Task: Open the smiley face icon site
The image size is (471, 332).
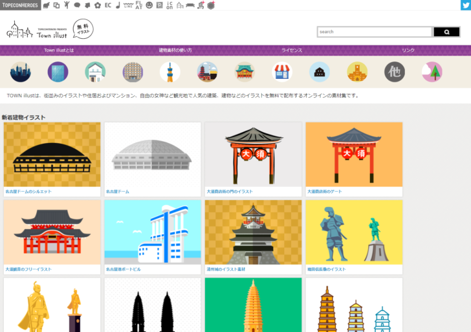Action: (149, 5)
